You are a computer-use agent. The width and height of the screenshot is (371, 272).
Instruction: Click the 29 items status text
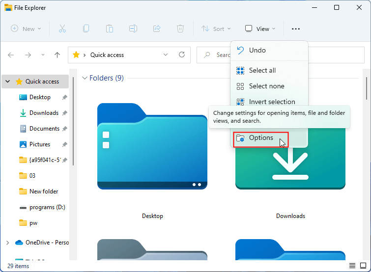point(18,266)
